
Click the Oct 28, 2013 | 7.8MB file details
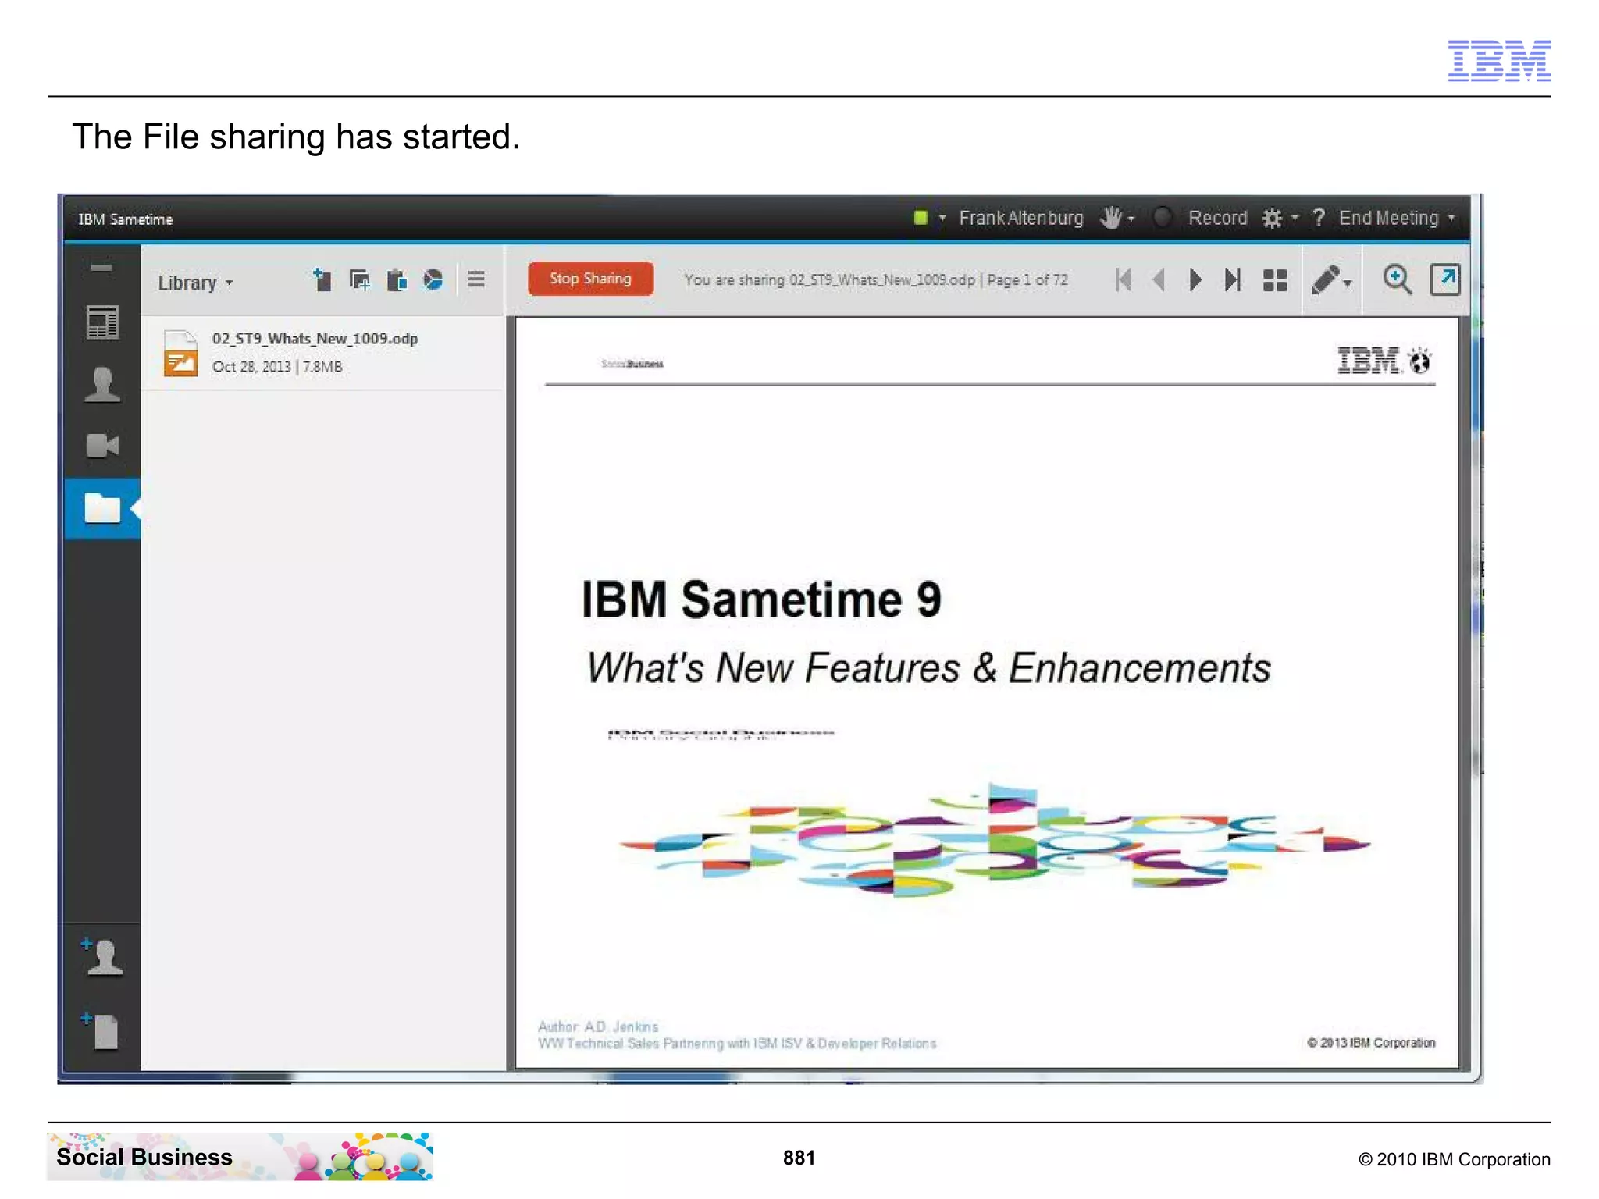pos(277,367)
